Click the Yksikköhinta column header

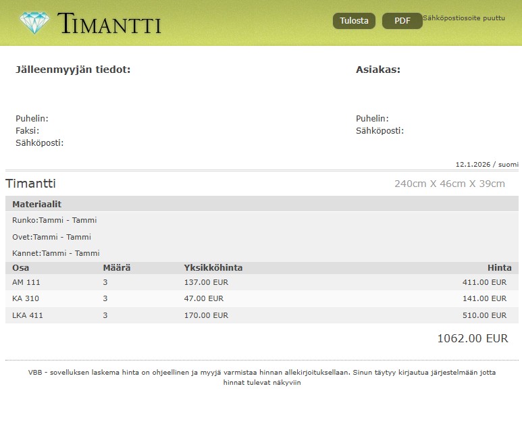[x=213, y=268]
